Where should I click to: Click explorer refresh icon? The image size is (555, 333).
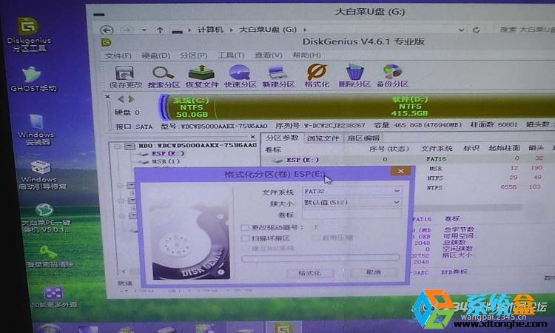click(476, 30)
